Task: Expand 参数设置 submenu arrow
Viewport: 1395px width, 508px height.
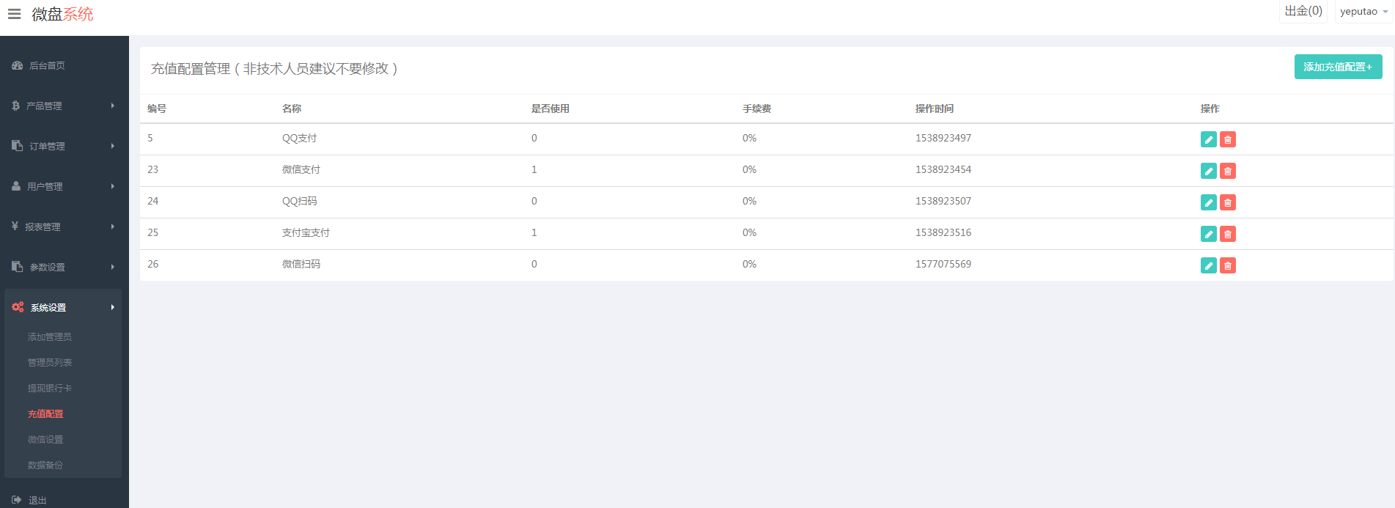Action: tap(113, 267)
